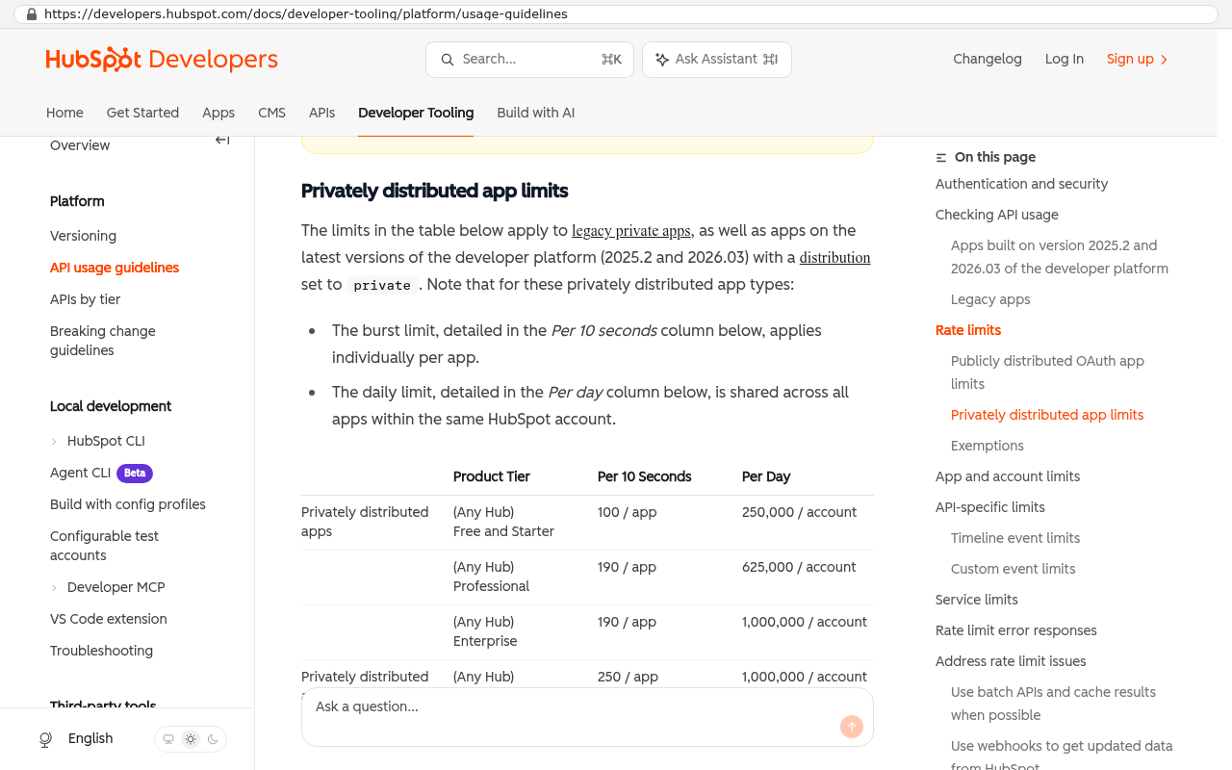
Task: Follow the distribution link in the paragraph
Action: tap(834, 258)
